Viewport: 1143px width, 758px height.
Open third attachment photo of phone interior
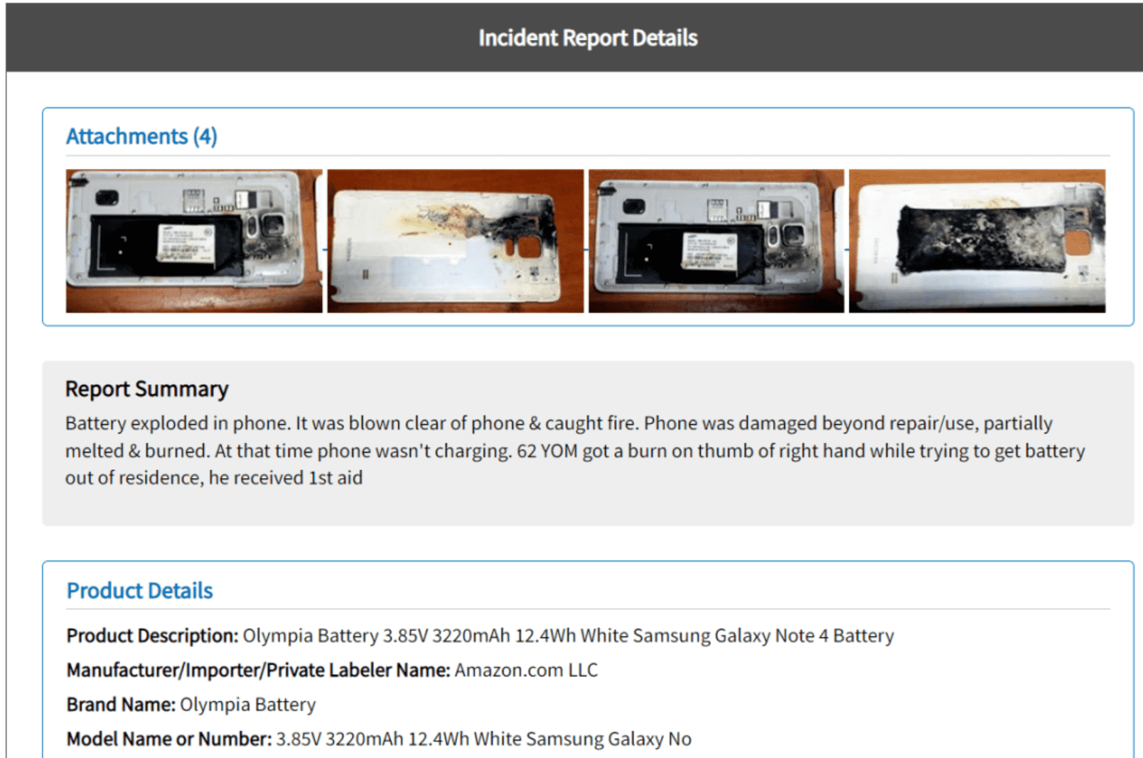[x=717, y=241]
